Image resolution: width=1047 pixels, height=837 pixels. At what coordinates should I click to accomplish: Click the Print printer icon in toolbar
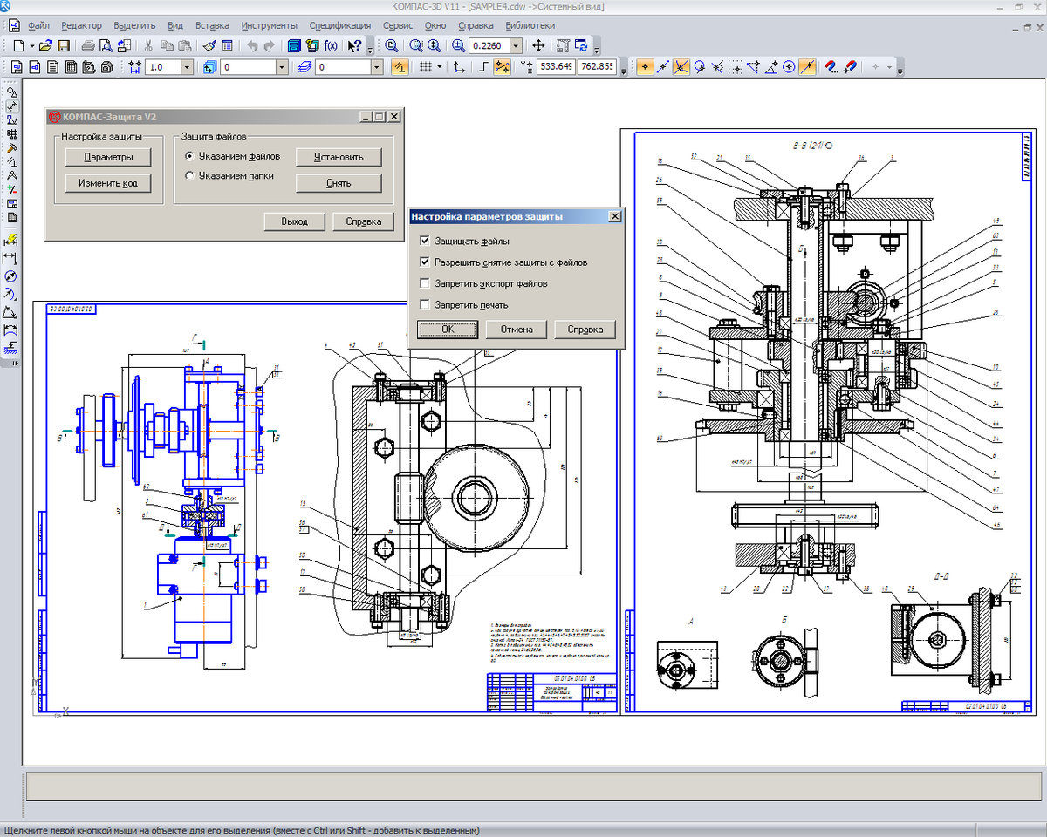coord(88,45)
